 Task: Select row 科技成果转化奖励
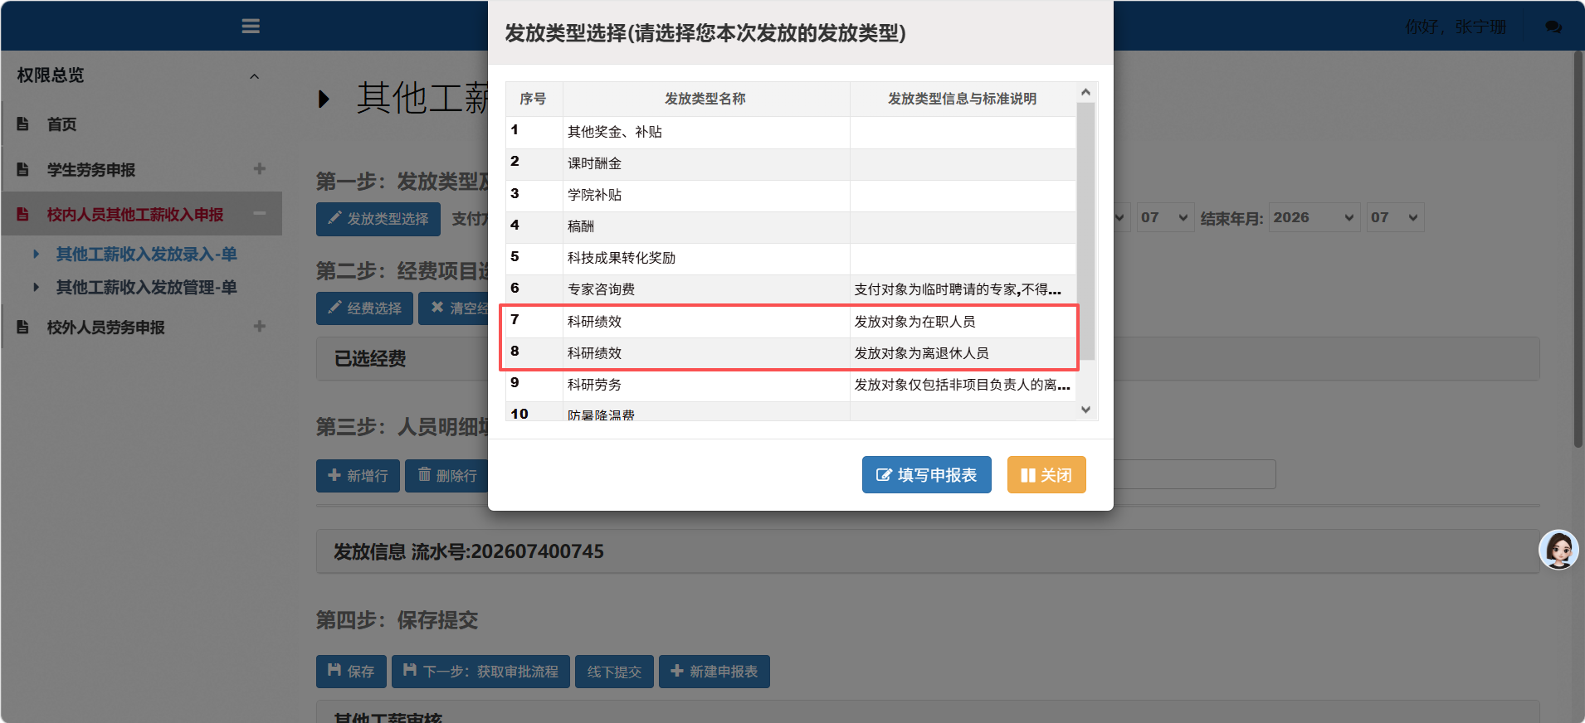tap(791, 258)
